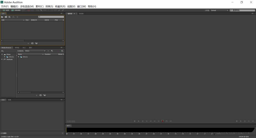This screenshot has width=256, height=138.
Task: Select the Move tool in toolbar
Action: tap(38, 10)
